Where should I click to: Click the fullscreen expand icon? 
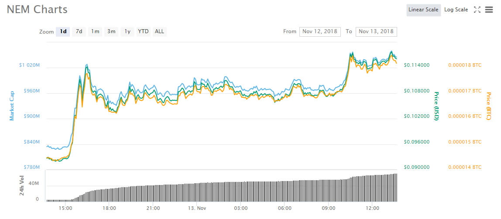[477, 10]
